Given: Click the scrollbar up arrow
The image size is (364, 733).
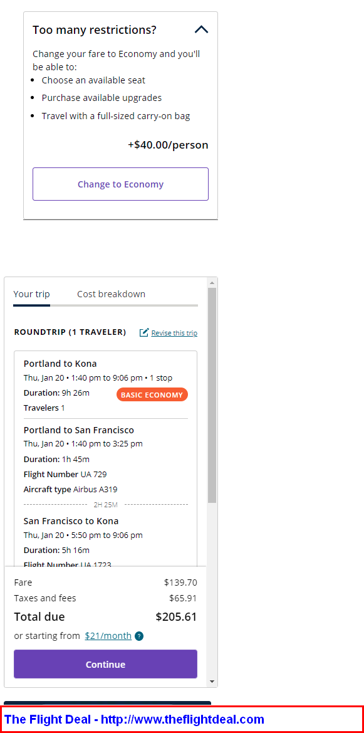Looking at the screenshot, I should (212, 283).
